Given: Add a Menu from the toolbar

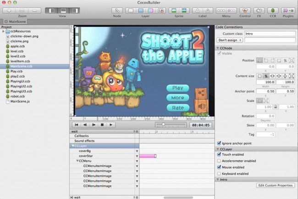Looking at the screenshot, I should point(221,11).
